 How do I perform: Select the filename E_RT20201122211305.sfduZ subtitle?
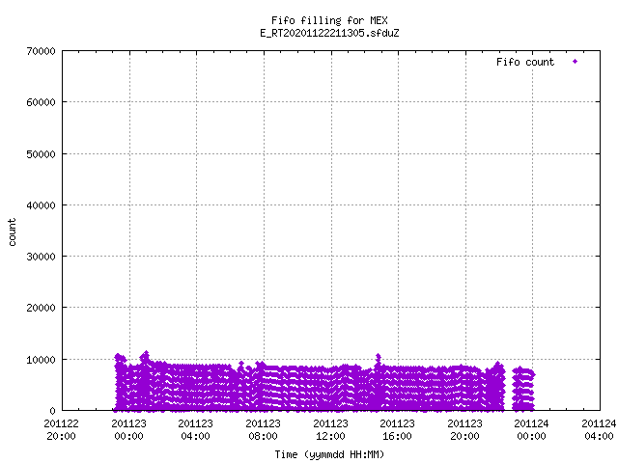coord(329,33)
